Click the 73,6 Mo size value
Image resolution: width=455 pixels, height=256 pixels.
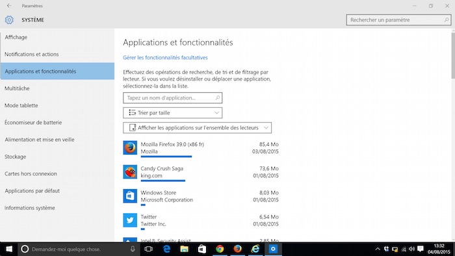pyautogui.click(x=269, y=168)
